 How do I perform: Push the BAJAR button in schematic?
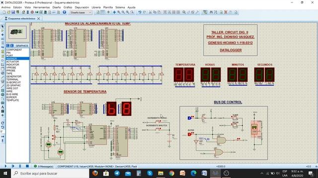pyautogui.click(x=235, y=124)
